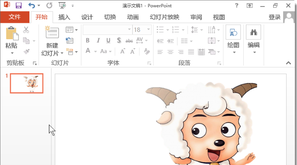Justify paragraph text
Screen dimensions: 297x165
click(191, 52)
